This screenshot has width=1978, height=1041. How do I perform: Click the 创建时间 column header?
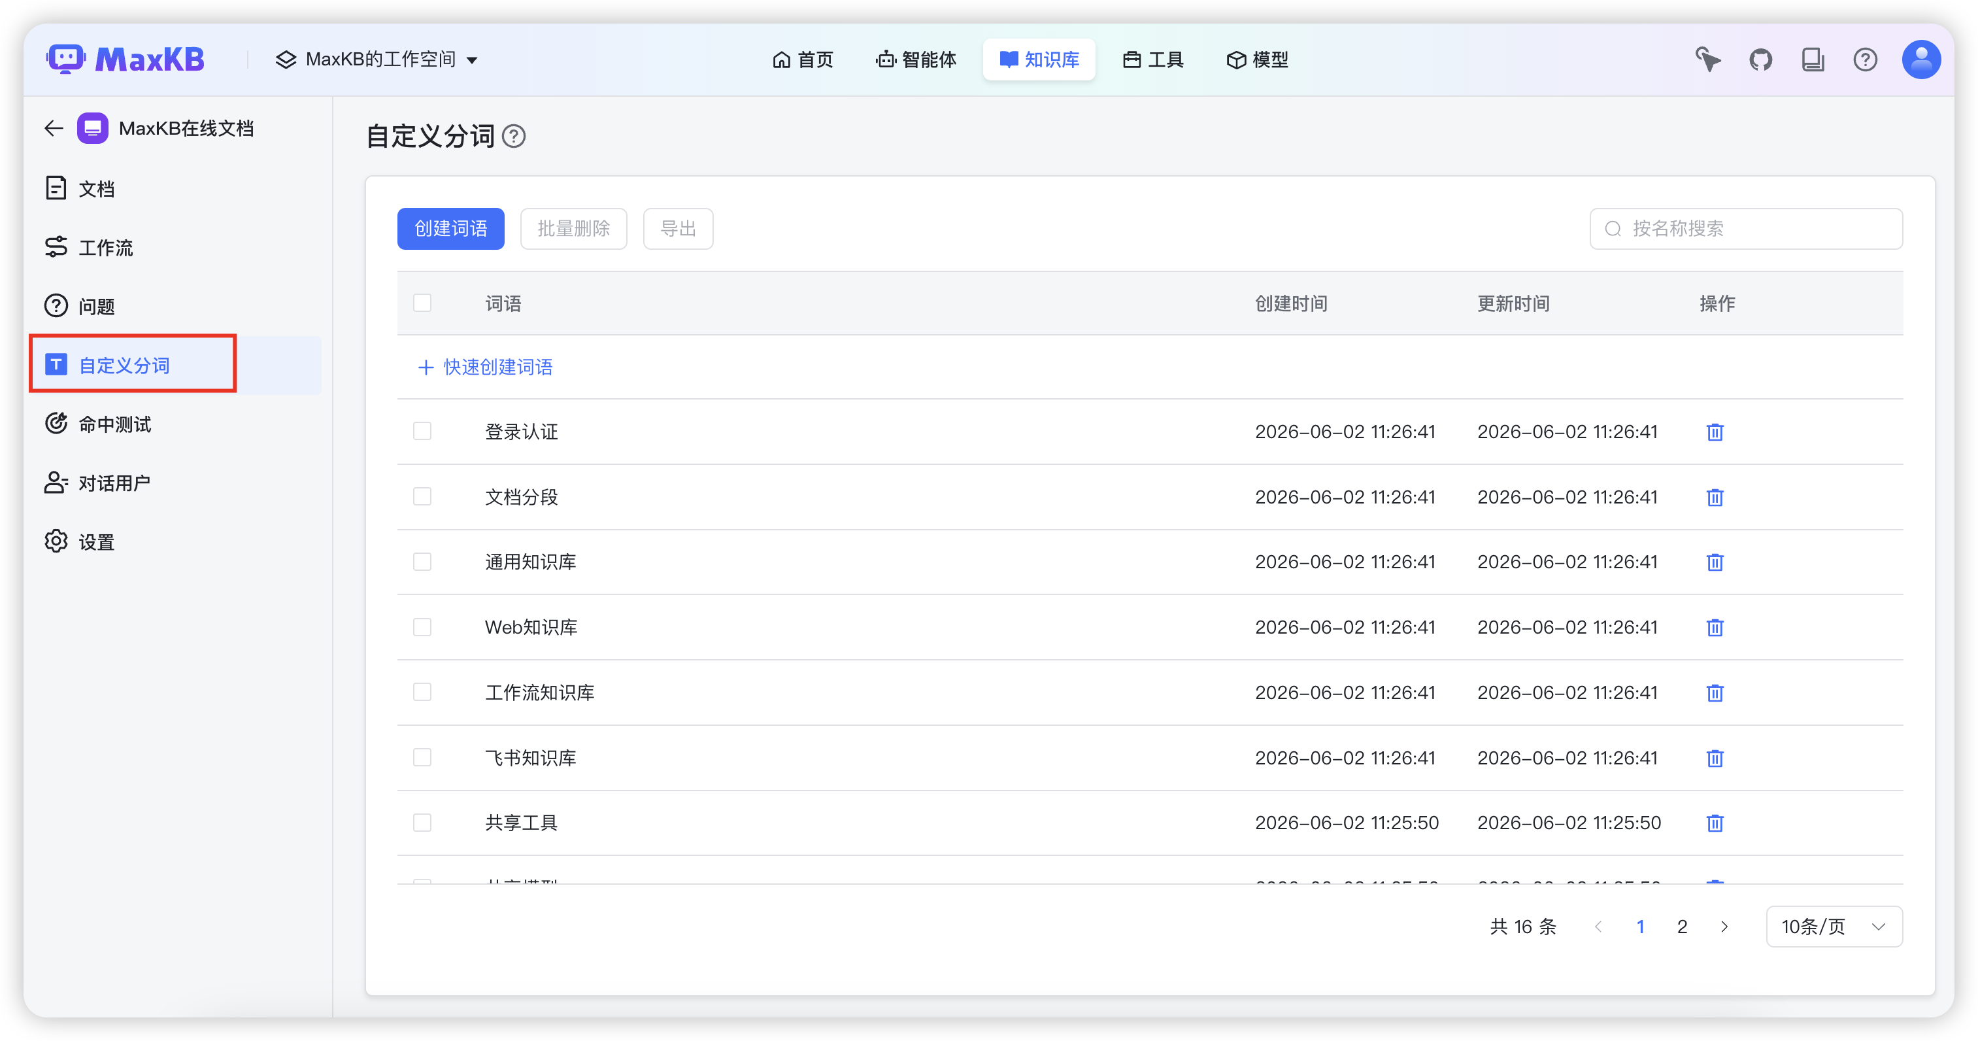(x=1291, y=303)
